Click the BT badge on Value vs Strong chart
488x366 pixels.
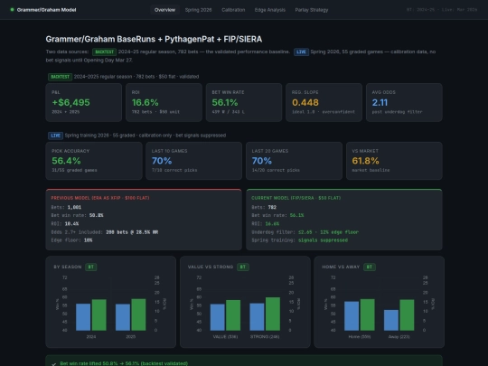[x=243, y=267]
